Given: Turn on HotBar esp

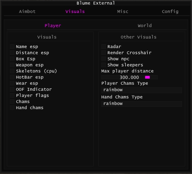Looking at the screenshot, I should (x=12, y=77).
